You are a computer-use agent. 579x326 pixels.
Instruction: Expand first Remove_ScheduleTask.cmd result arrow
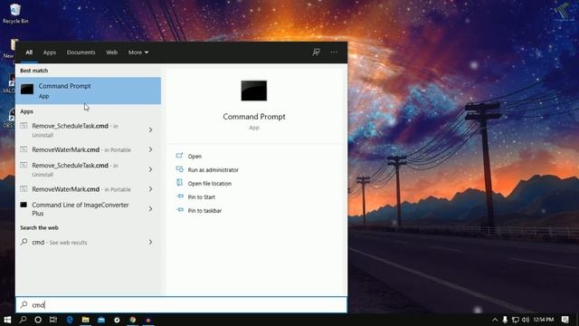(151, 129)
